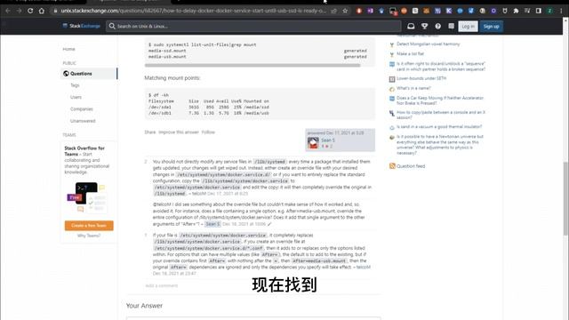
Task: Open Users in the left sidebar
Action: click(x=76, y=97)
